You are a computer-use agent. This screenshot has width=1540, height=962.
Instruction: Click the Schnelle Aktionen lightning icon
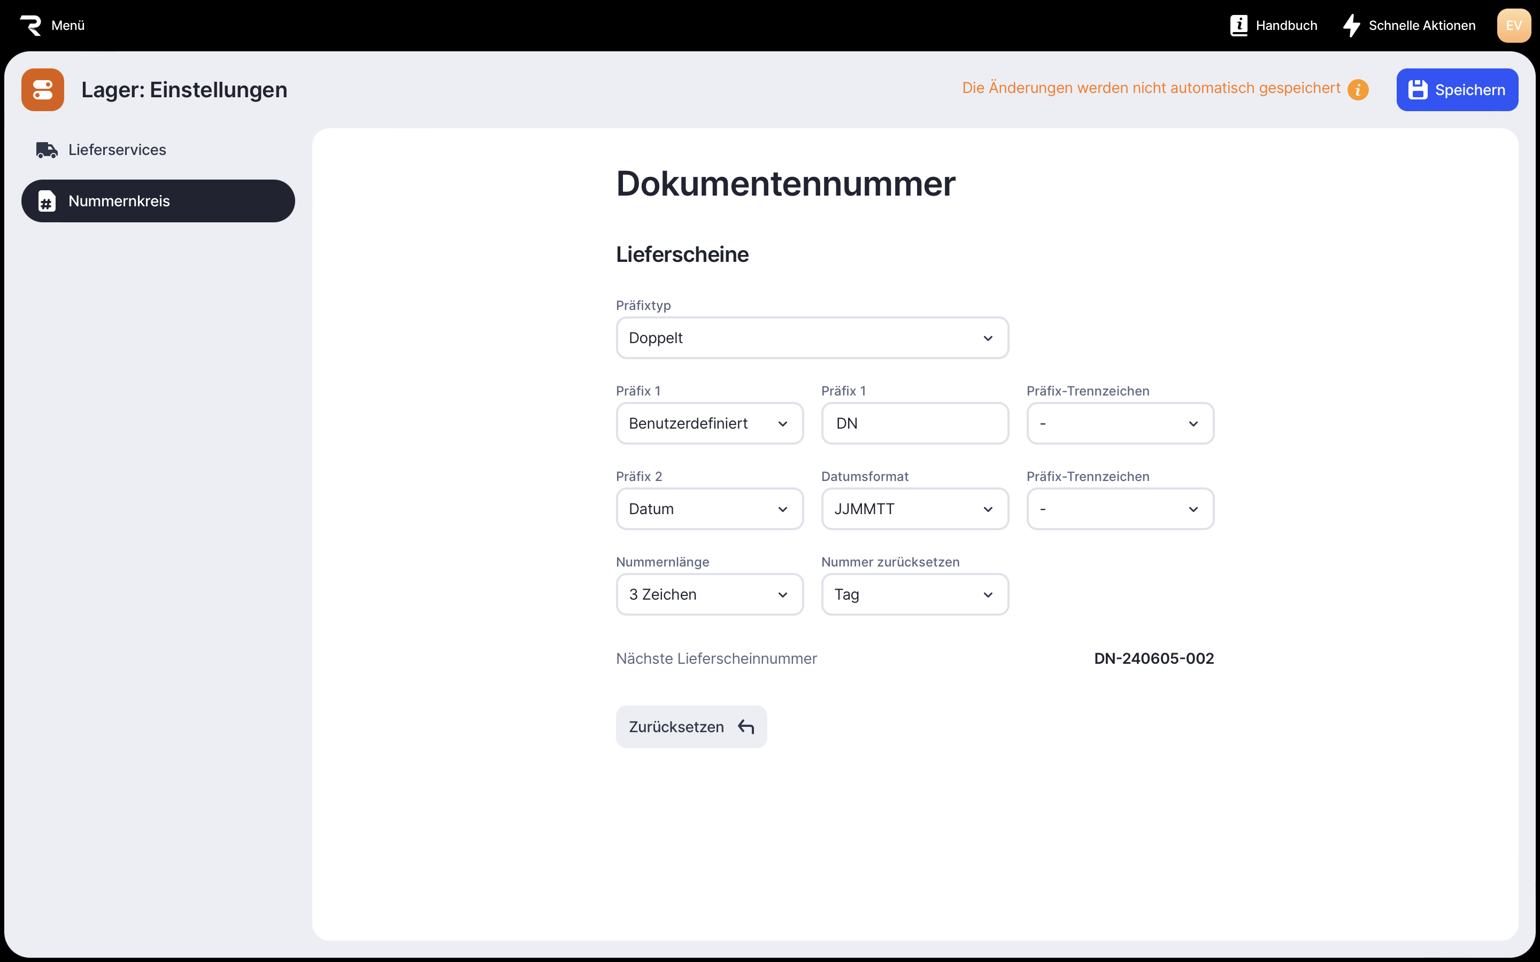(x=1351, y=26)
